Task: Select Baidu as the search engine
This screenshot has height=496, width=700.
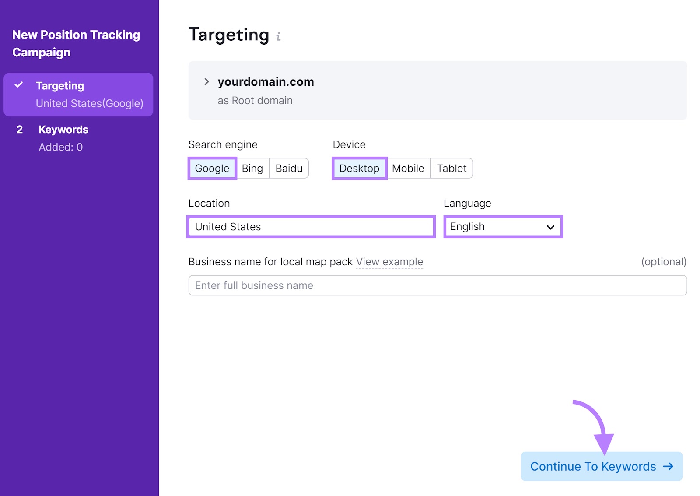Action: point(288,168)
